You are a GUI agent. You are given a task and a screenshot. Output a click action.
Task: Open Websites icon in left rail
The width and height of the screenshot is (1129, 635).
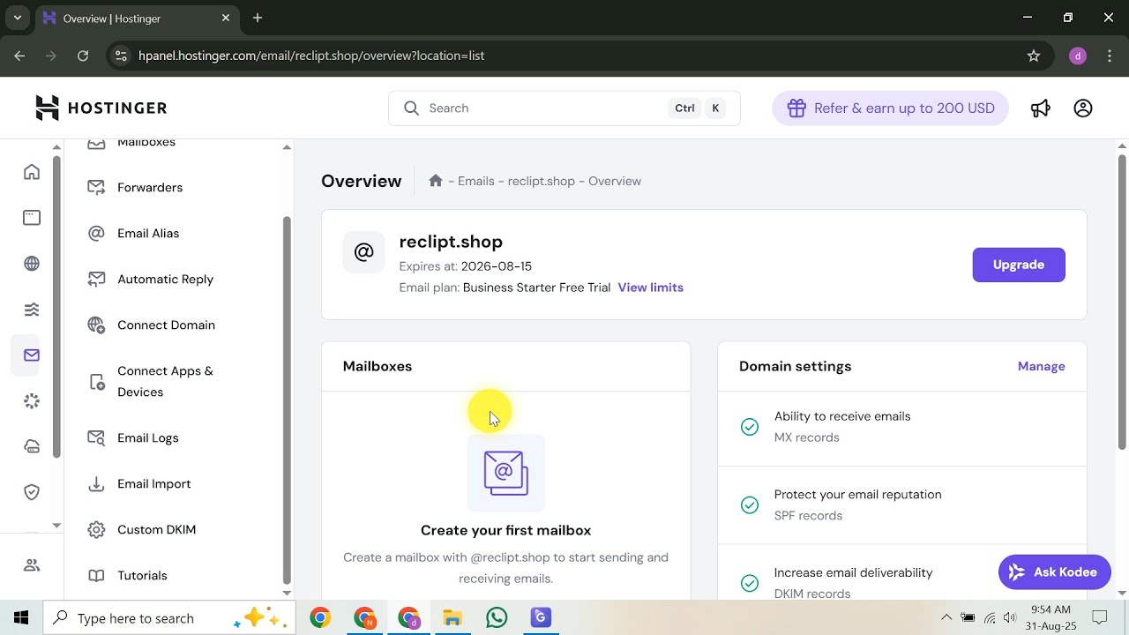32,218
